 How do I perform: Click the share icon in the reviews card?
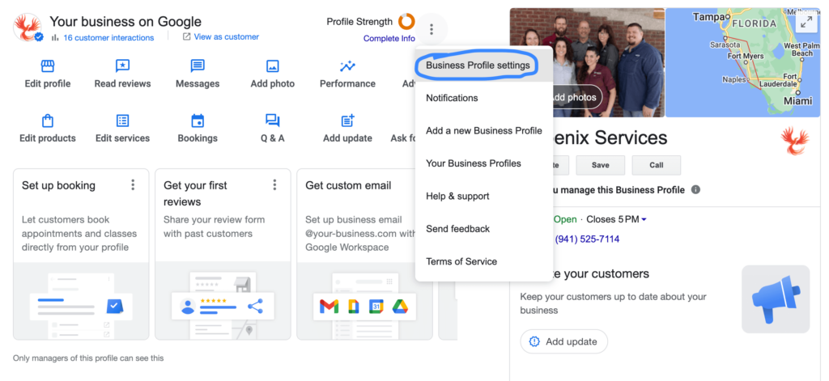pyautogui.click(x=255, y=306)
